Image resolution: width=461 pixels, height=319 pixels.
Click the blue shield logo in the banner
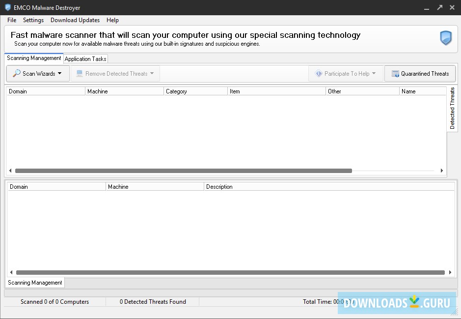pyautogui.click(x=446, y=38)
